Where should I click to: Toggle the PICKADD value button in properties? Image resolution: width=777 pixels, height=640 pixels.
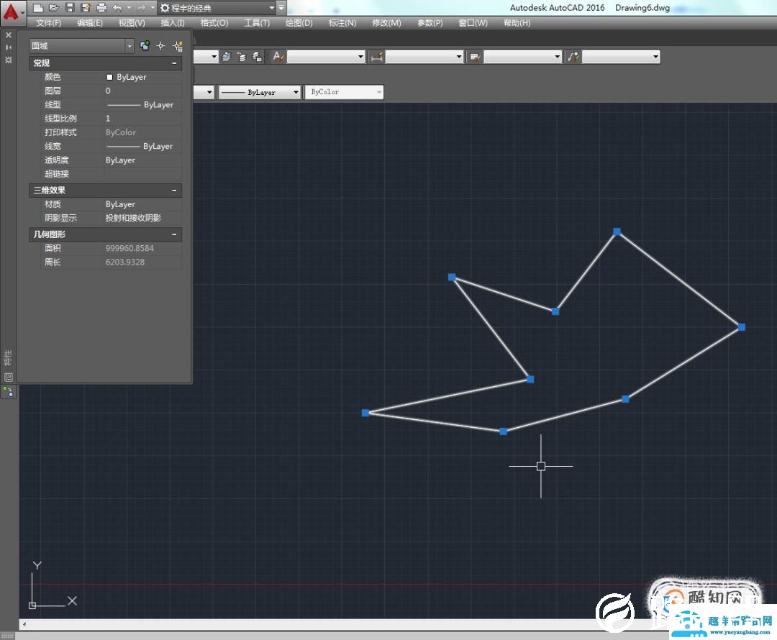145,46
